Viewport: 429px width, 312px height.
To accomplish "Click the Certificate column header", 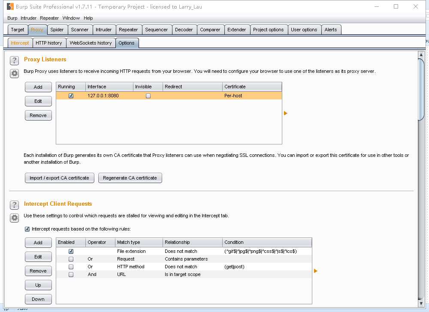I will pos(252,87).
